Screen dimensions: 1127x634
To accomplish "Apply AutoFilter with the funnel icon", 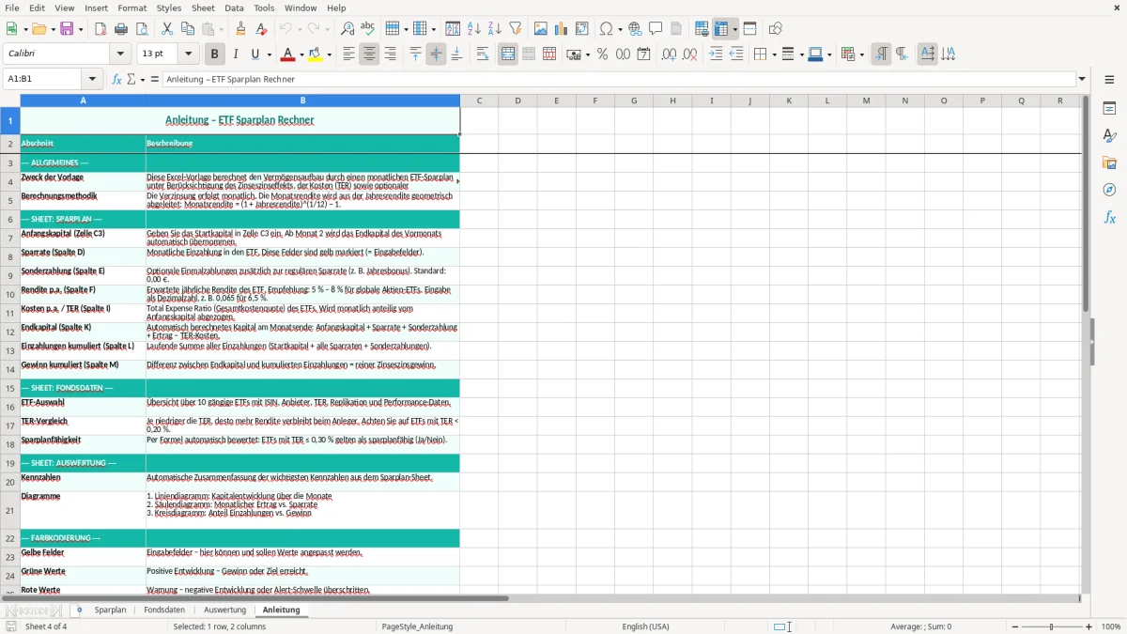I will pos(515,29).
